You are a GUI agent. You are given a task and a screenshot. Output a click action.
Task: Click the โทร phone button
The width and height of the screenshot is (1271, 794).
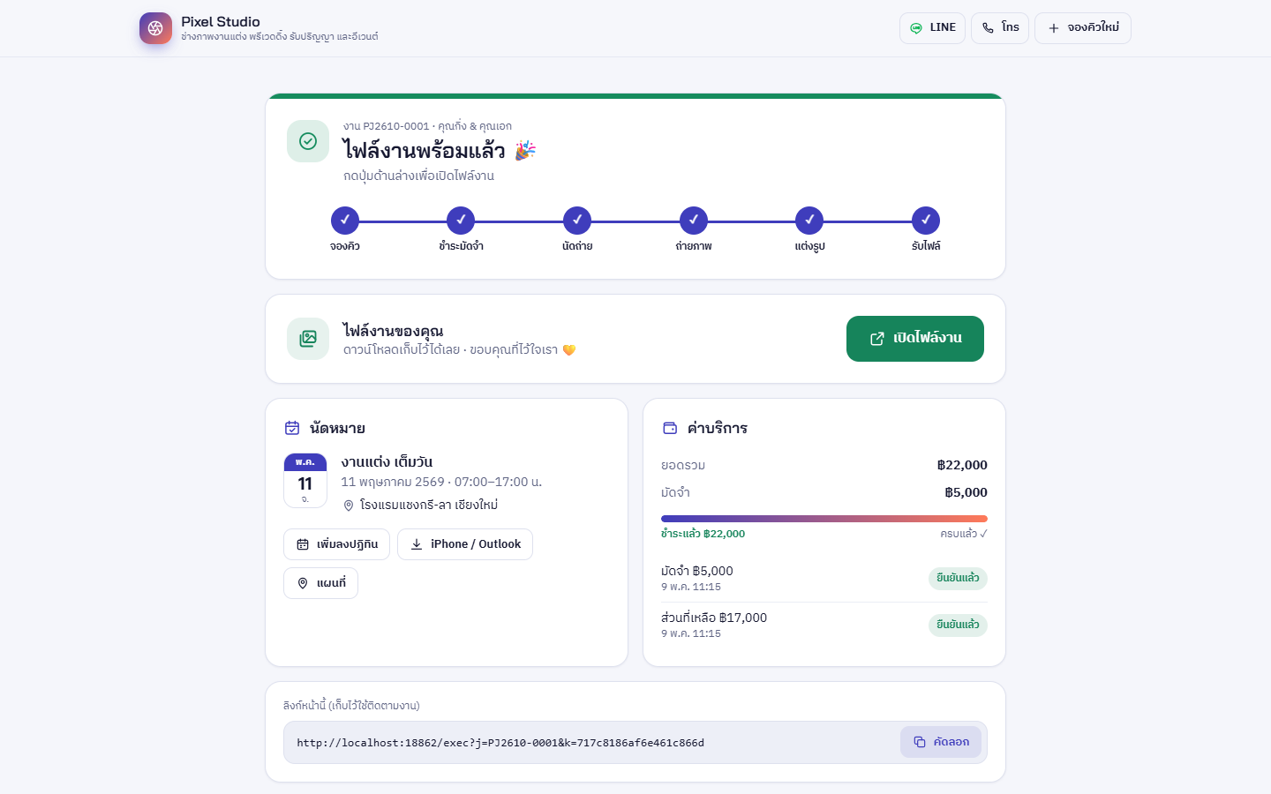[x=1000, y=28]
